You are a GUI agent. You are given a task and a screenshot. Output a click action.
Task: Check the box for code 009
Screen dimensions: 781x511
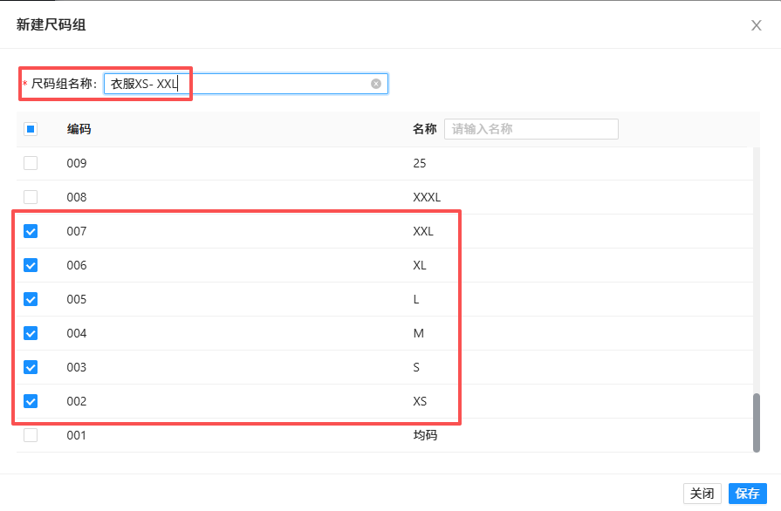[31, 163]
